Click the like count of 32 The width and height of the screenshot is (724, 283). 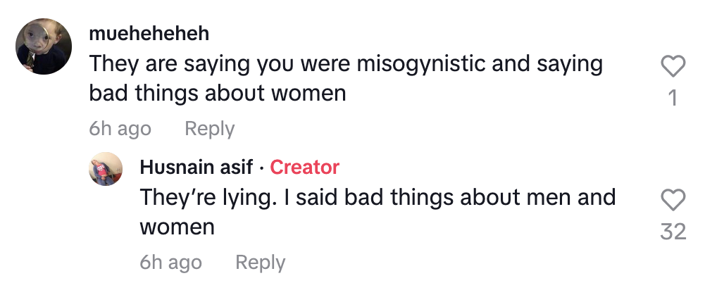click(673, 232)
